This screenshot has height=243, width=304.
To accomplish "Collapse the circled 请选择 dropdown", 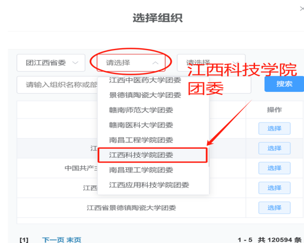I will tap(131, 63).
